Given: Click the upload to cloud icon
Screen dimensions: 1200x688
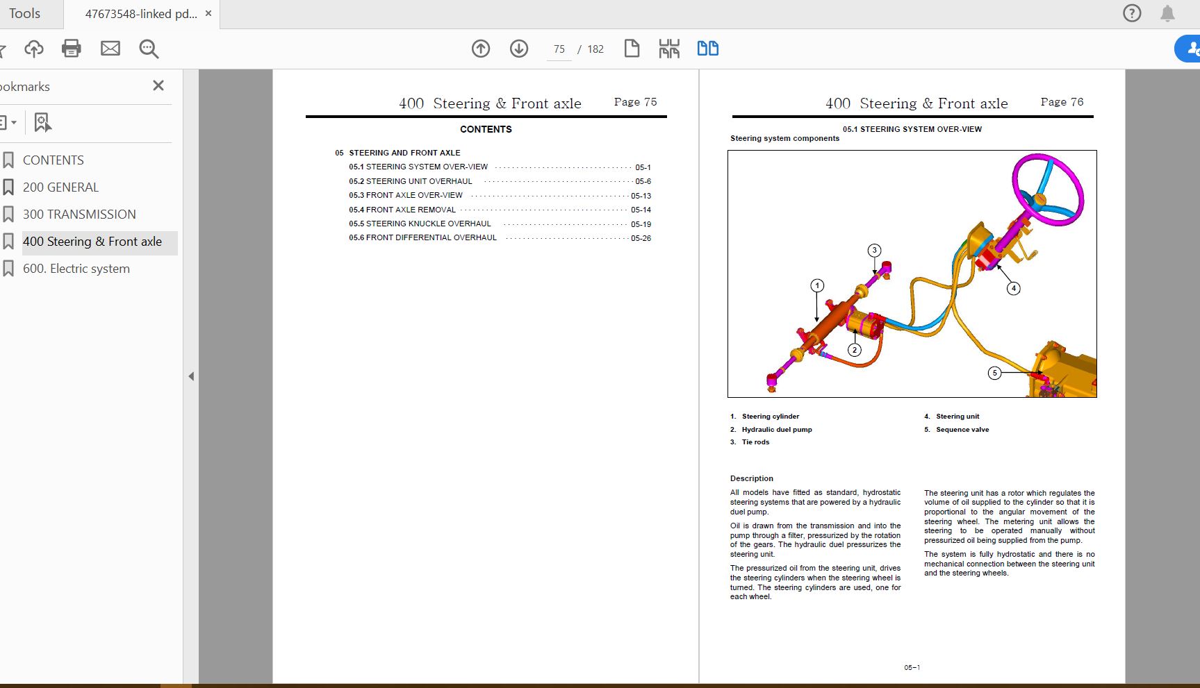Looking at the screenshot, I should click(x=33, y=49).
